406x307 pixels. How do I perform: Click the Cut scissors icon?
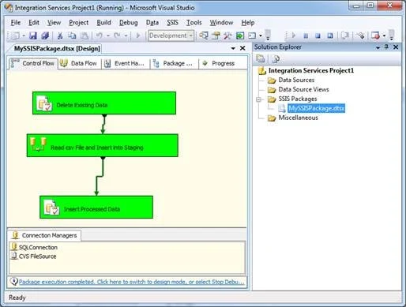pyautogui.click(x=60, y=36)
